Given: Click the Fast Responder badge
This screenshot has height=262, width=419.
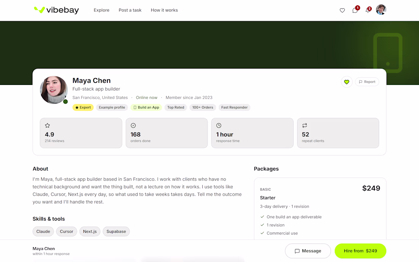Looking at the screenshot, I should [x=234, y=107].
